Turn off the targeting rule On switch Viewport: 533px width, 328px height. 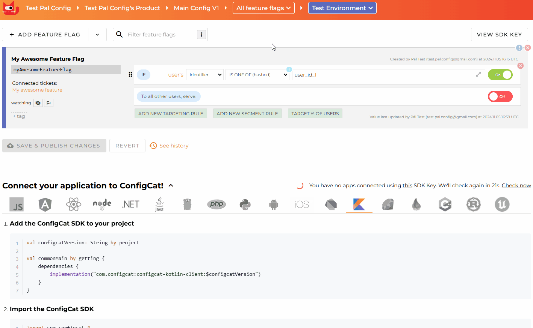500,74
